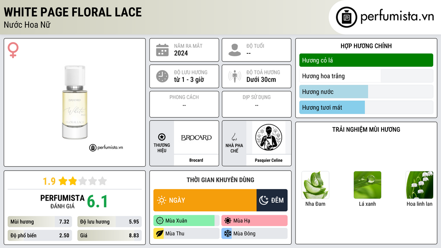Click the Mùa Hạ season bar

(254, 221)
